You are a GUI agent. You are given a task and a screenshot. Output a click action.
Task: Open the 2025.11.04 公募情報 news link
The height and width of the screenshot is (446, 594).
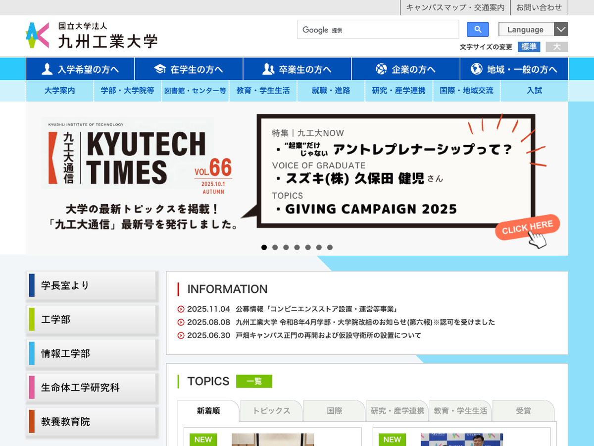pyautogui.click(x=317, y=309)
